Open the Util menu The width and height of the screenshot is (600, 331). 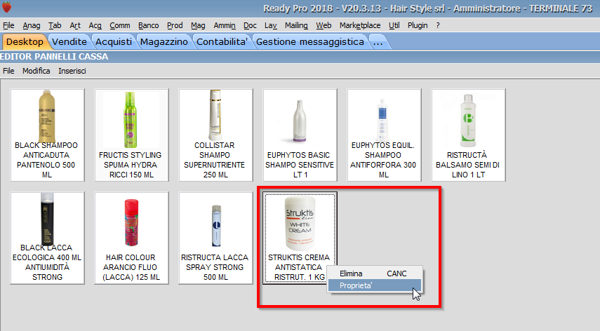click(x=394, y=25)
